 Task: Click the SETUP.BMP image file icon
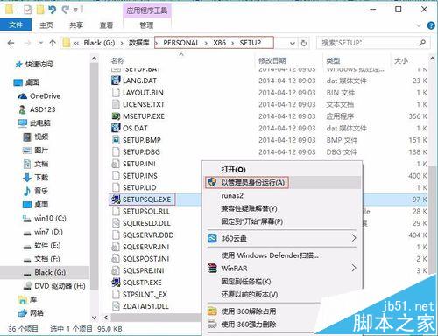pyautogui.click(x=116, y=140)
